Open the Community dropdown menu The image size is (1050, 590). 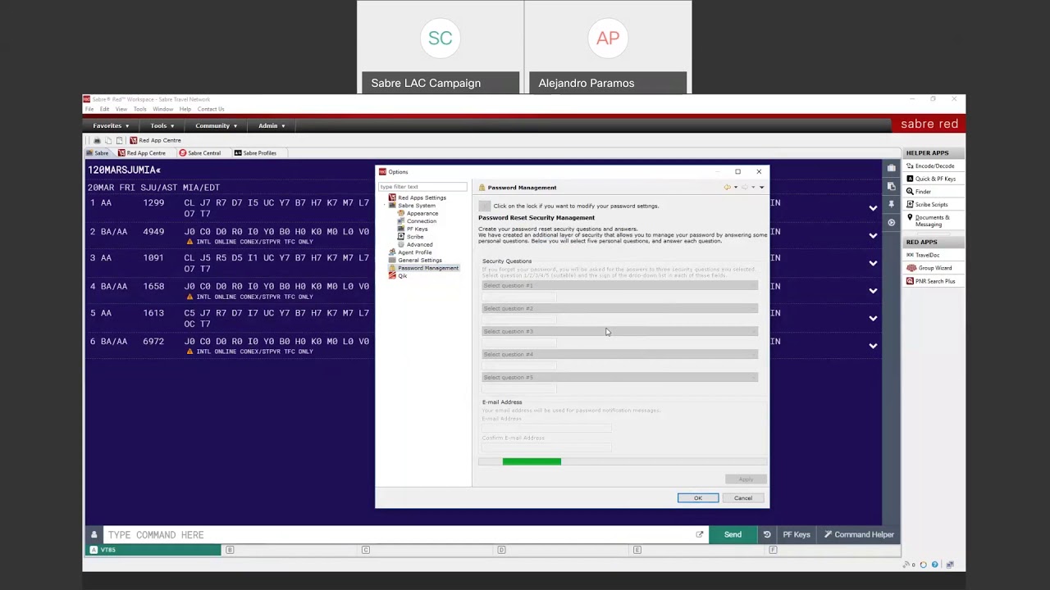pos(217,125)
